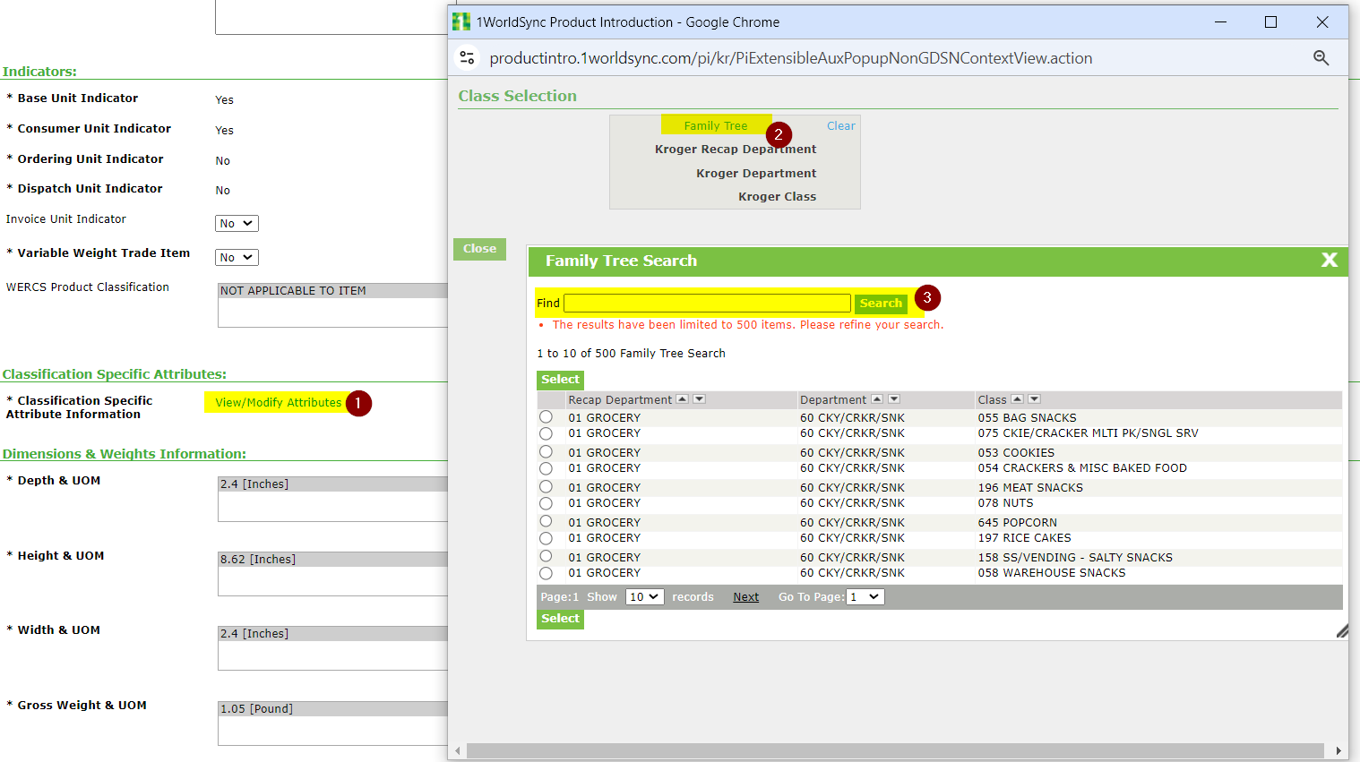Click the Search button in Family Tree Search
The width and height of the screenshot is (1360, 762).
pos(881,303)
